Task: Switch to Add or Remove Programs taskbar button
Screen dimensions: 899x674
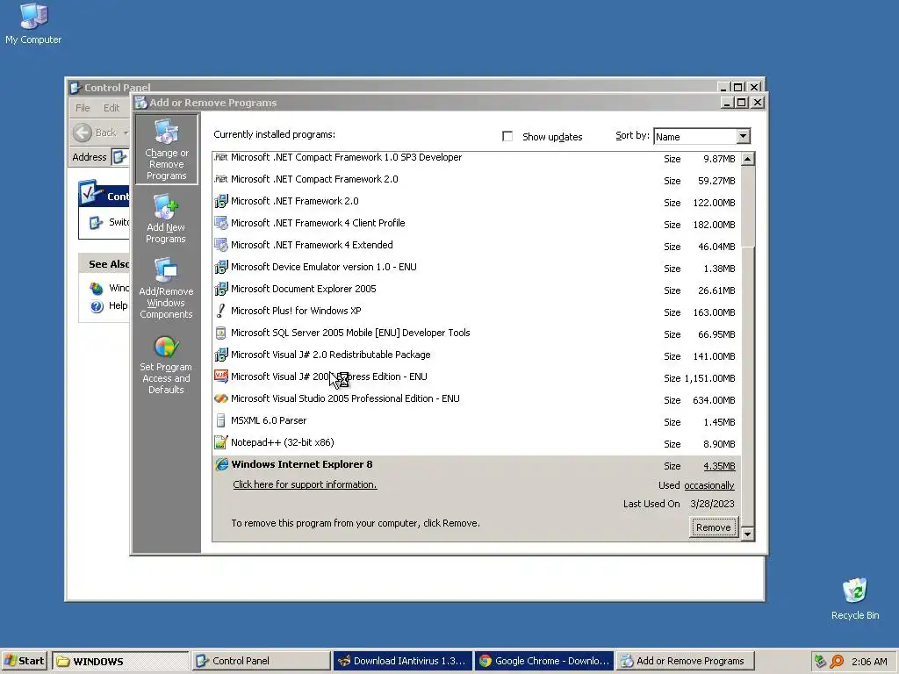Action: (685, 661)
